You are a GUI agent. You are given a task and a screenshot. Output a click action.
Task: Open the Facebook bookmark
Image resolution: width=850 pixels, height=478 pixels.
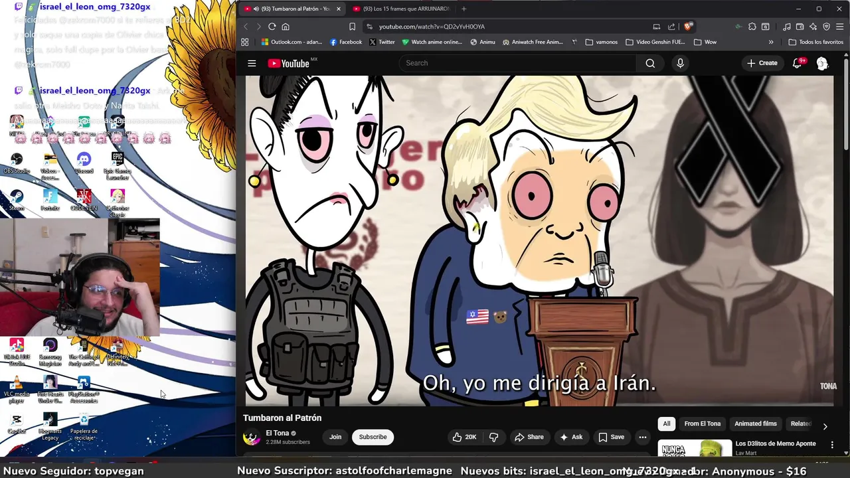pyautogui.click(x=346, y=42)
